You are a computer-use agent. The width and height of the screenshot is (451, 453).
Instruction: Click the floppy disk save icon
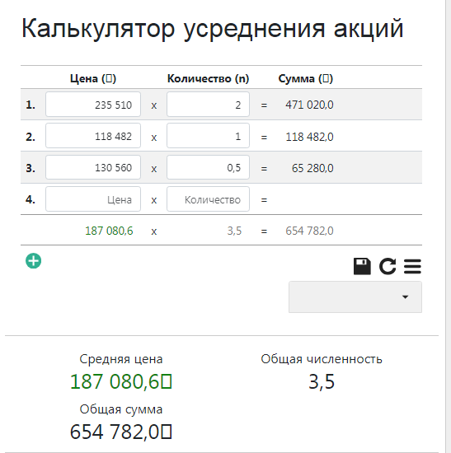click(x=362, y=266)
